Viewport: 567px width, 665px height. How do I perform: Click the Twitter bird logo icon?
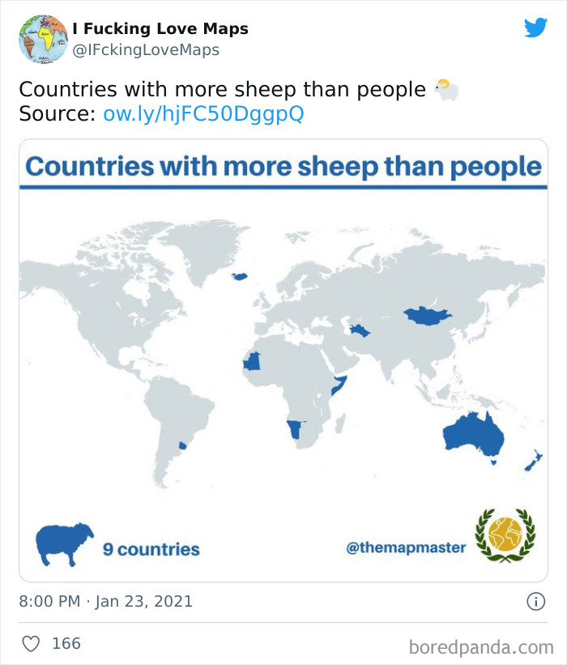[x=535, y=28]
